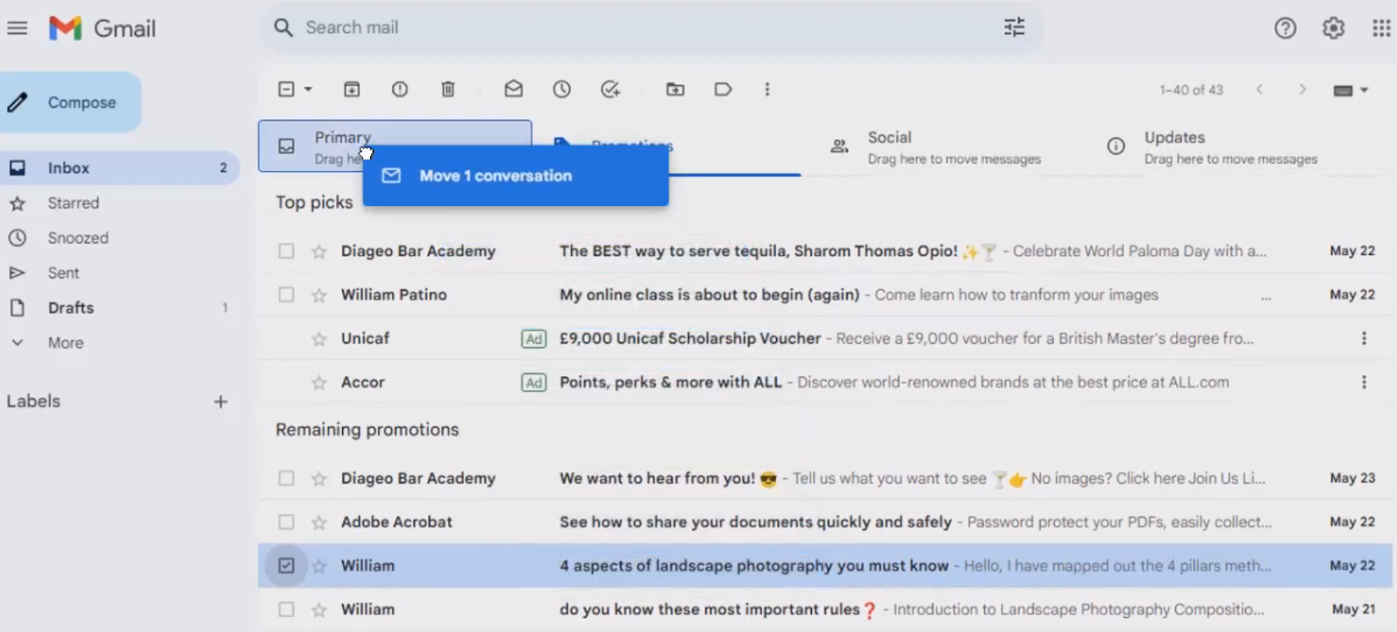The height and width of the screenshot is (632, 1397).
Task: Open Labels tag icon in toolbar
Action: (x=723, y=89)
